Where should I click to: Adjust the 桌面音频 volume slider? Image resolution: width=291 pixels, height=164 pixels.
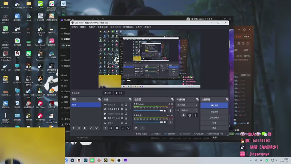coord(148,122)
